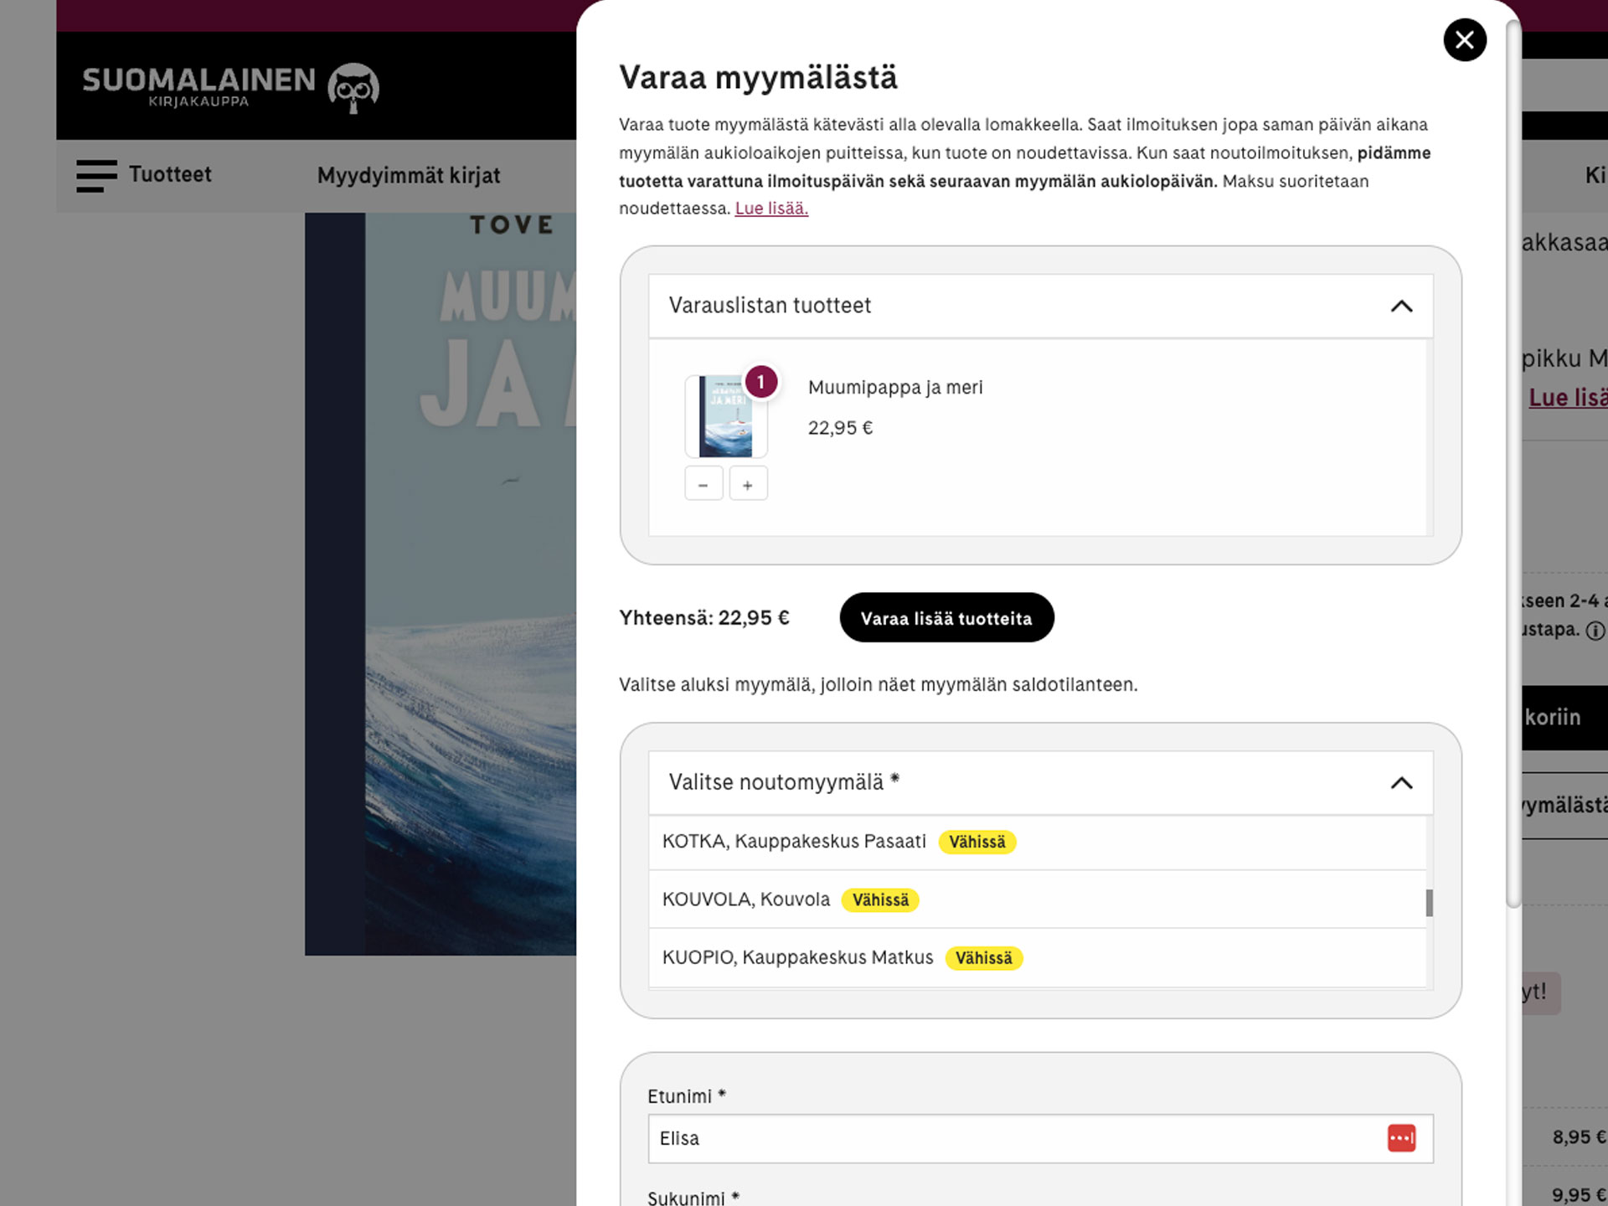Click the Varaa lisää tuotteita button

coord(946,617)
